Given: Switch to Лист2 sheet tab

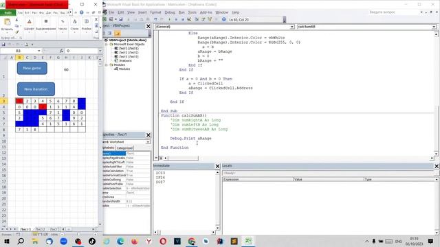Looking at the screenshot, I should point(40,229).
